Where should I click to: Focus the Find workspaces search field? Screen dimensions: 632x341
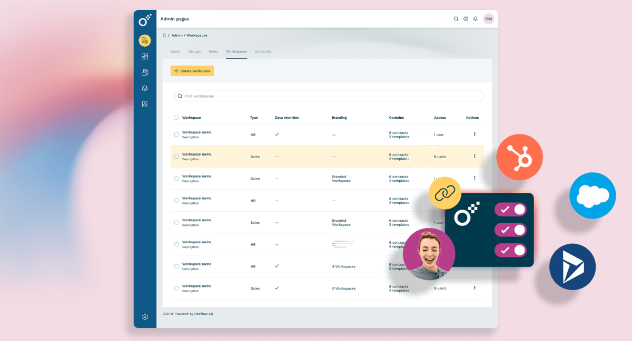329,96
